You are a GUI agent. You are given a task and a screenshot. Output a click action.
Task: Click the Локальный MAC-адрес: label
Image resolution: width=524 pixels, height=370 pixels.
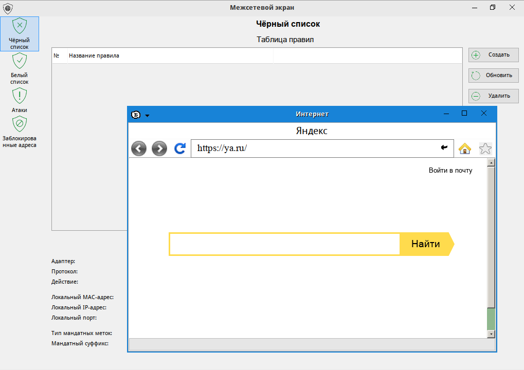click(x=83, y=297)
